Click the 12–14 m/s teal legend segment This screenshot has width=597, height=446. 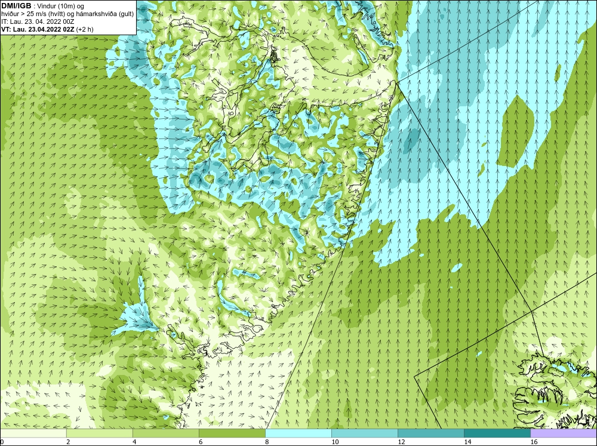click(x=431, y=433)
